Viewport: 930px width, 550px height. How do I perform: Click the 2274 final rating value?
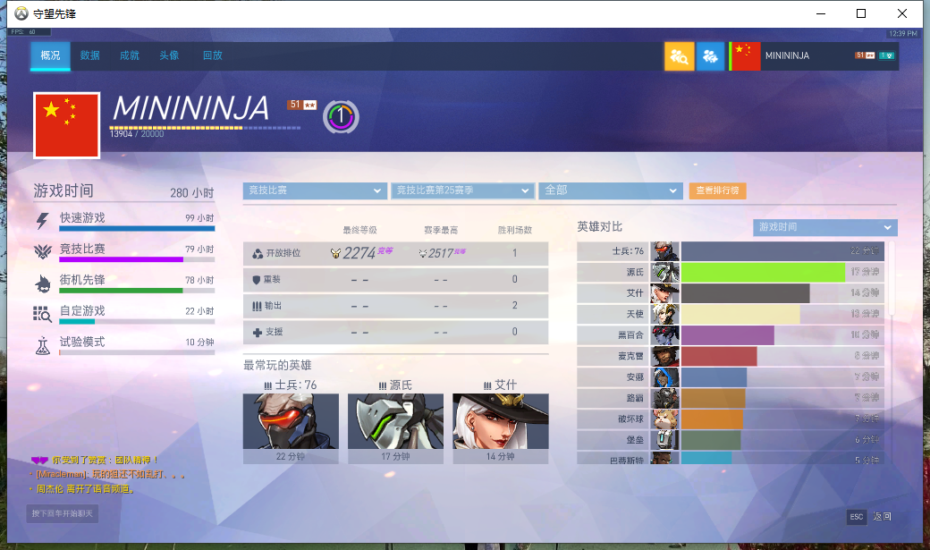click(x=360, y=253)
